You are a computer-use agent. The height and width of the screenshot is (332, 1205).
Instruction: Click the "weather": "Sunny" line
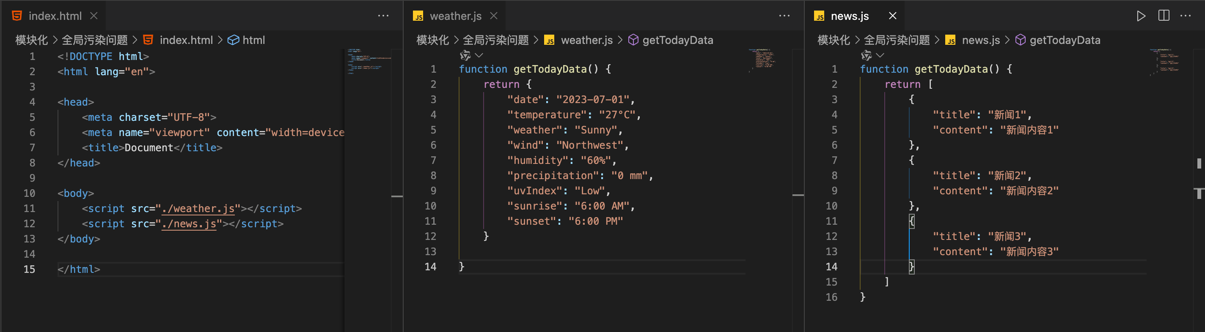coord(565,130)
